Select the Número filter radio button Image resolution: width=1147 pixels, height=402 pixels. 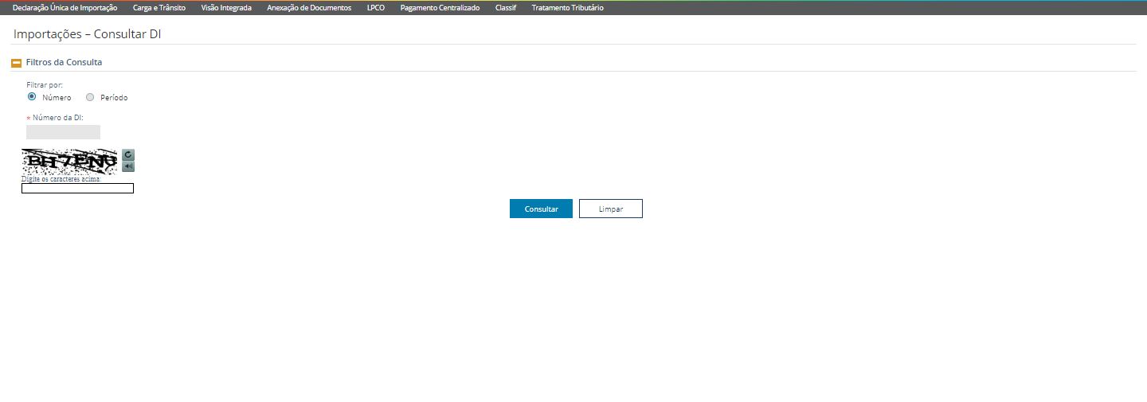pos(32,97)
